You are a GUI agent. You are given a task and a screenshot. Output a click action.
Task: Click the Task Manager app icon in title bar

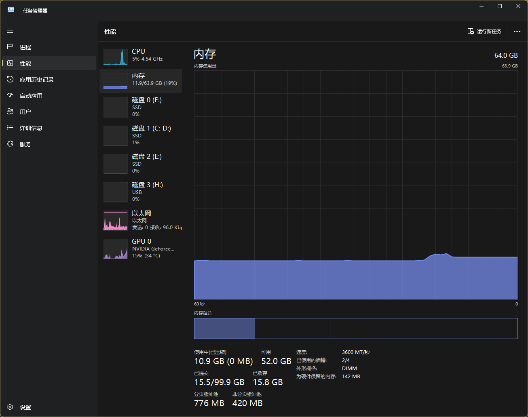(11, 10)
